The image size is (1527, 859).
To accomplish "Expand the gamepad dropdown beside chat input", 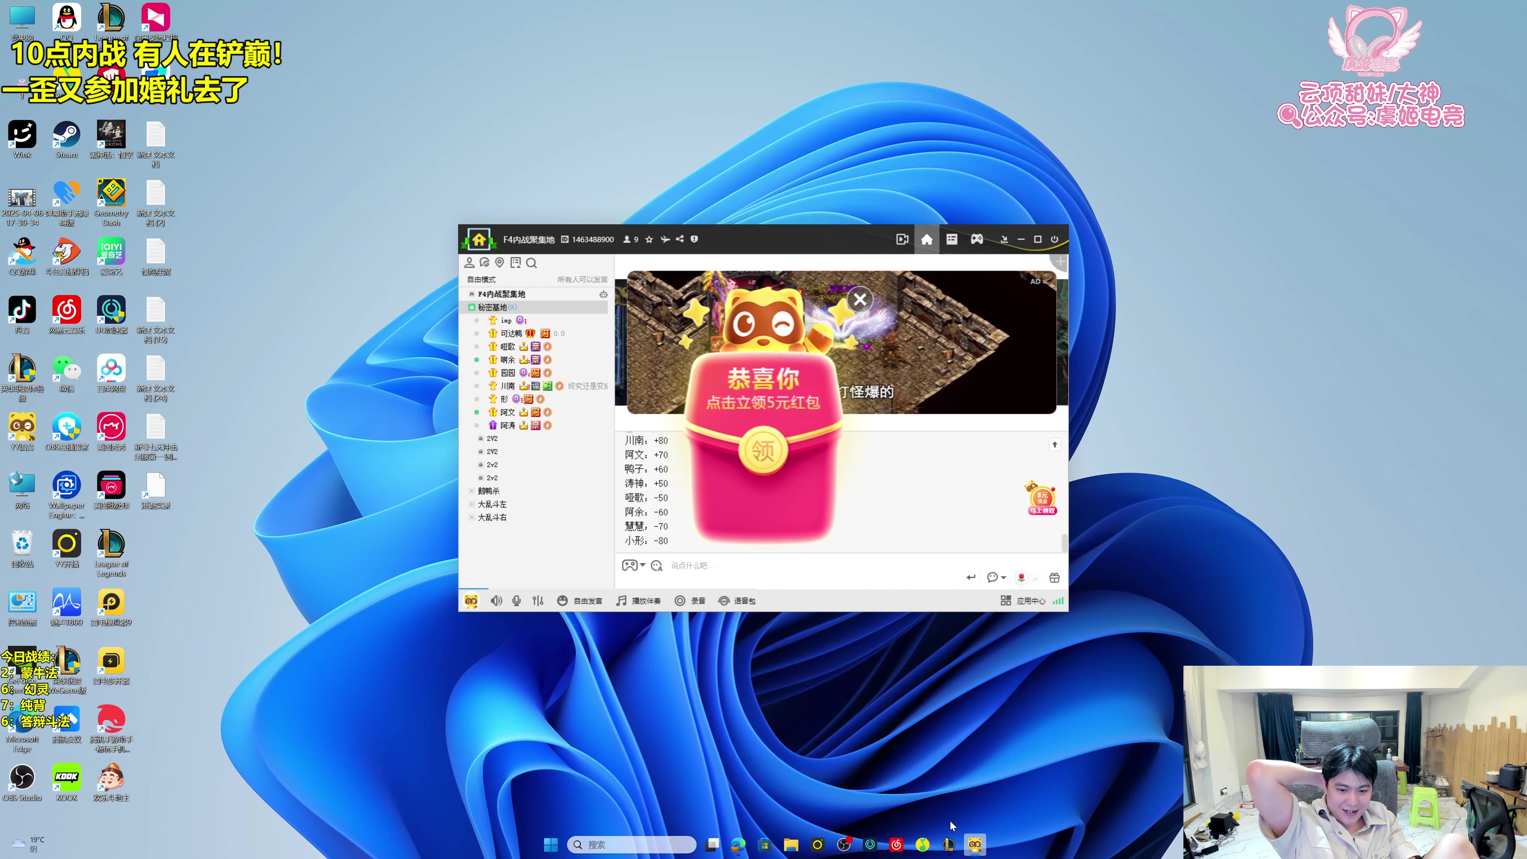I will [643, 565].
